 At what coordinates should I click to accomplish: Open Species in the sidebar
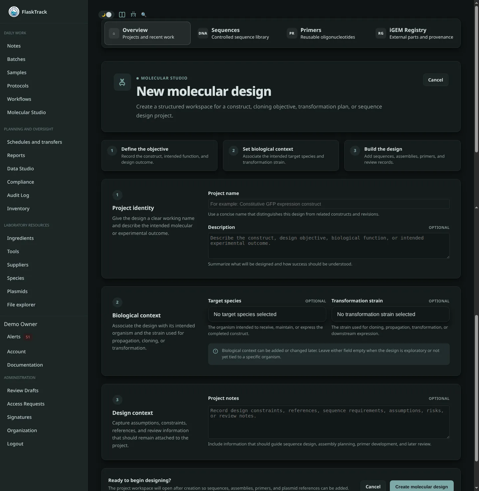(x=16, y=278)
